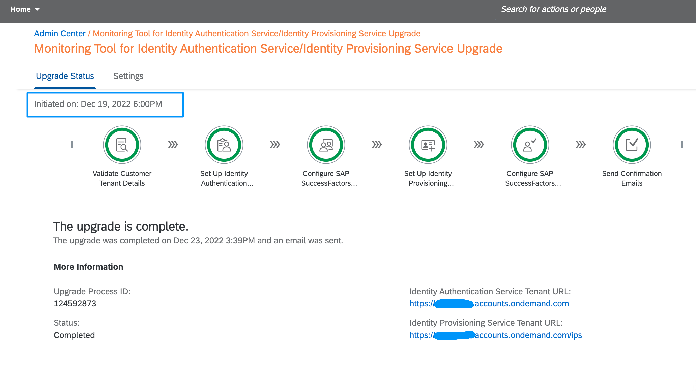Click The upgrade is complete heading
This screenshot has height=391, width=696.
pyautogui.click(x=121, y=227)
